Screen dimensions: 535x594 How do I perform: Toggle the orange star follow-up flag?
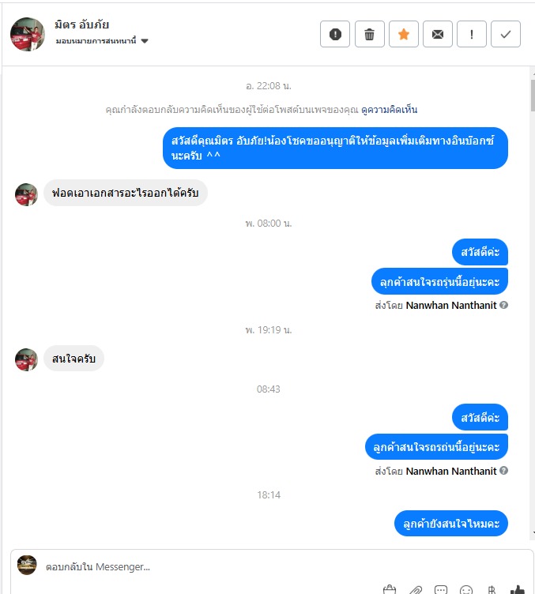pos(404,34)
